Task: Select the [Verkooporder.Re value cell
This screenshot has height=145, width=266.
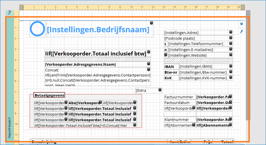Action: (215, 120)
